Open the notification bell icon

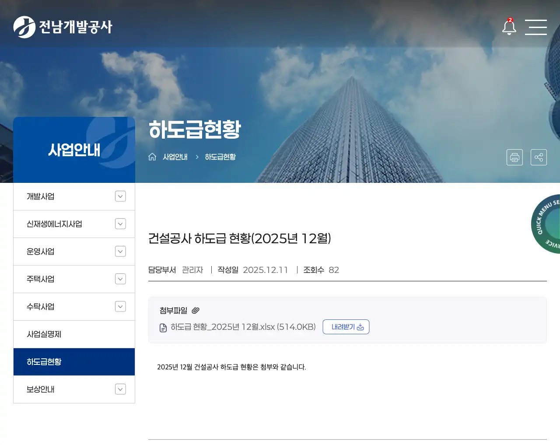click(509, 27)
